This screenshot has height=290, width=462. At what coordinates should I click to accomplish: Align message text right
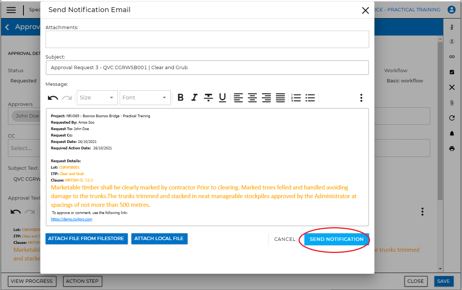(266, 98)
